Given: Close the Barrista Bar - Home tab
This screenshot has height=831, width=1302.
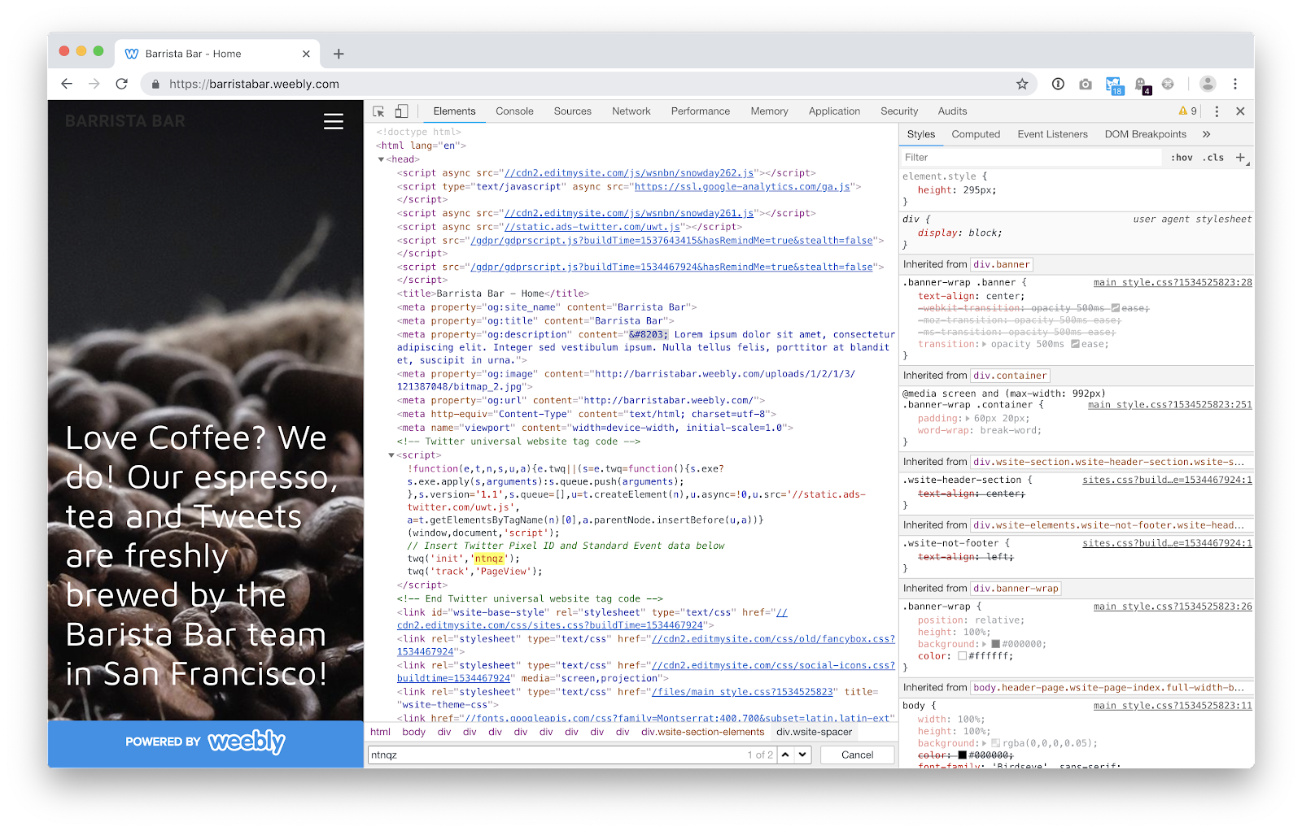Looking at the screenshot, I should [306, 54].
